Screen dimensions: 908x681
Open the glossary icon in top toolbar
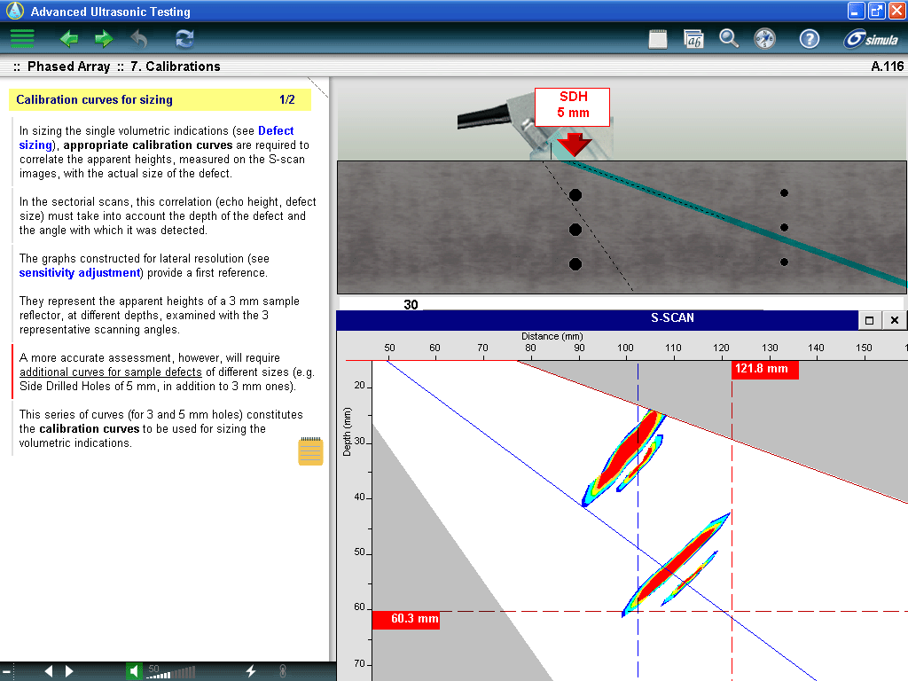[x=693, y=39]
